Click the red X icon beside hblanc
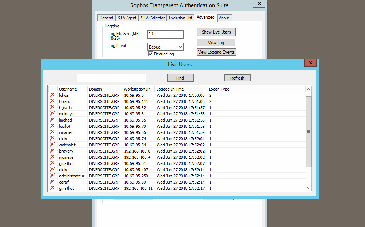Screen dimensions: 365x227 (x=53, y=101)
